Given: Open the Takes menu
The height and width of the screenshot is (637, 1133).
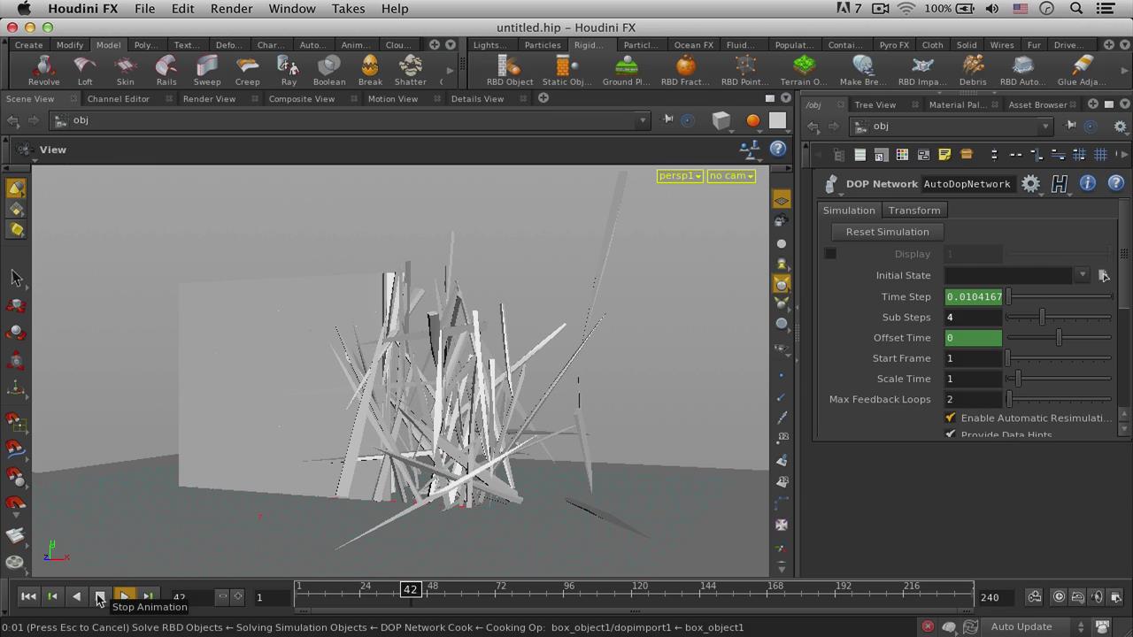Looking at the screenshot, I should (x=348, y=9).
